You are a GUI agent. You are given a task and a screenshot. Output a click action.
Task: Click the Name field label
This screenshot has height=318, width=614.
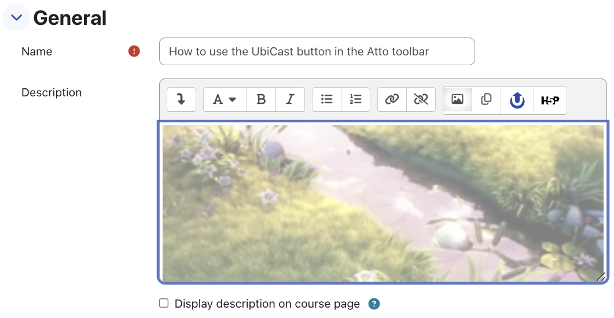pyautogui.click(x=37, y=51)
